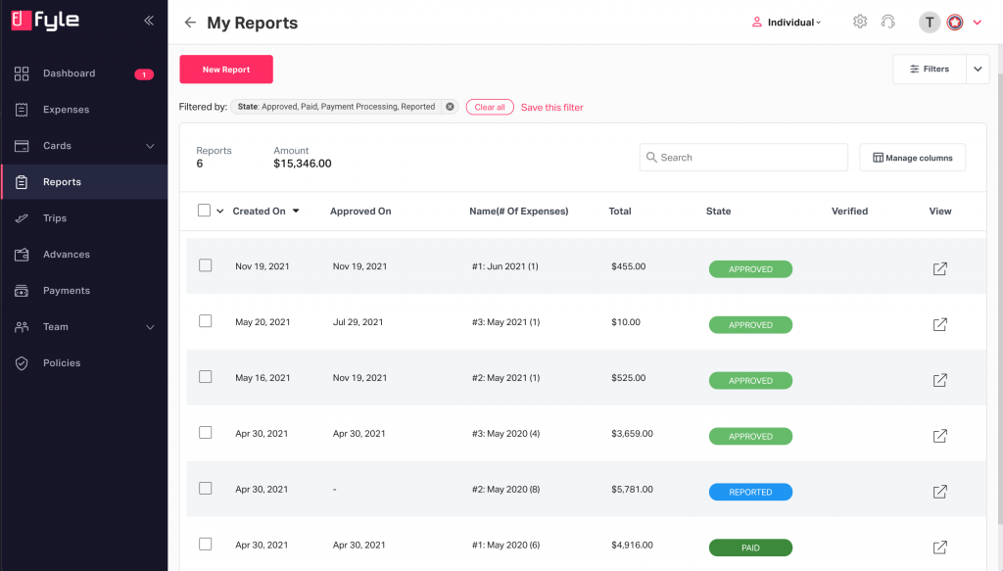Viewport: 1003px width, 571px height.
Task: Check the select-all checkbox in the table header
Action: click(205, 210)
